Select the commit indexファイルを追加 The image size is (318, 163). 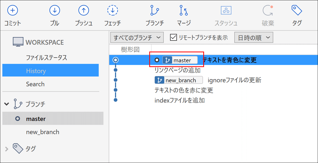point(180,100)
